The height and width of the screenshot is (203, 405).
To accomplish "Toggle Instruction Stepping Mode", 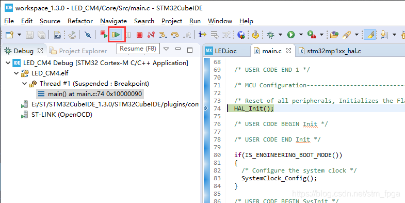I will pyautogui.click(x=202, y=35).
